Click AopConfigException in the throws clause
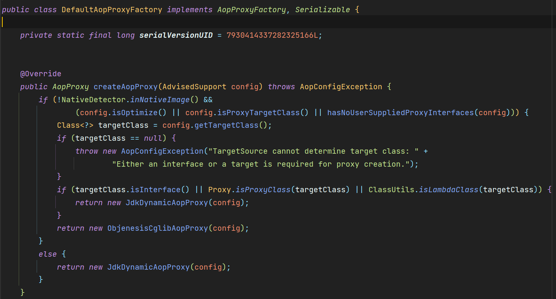The height and width of the screenshot is (299, 556). click(341, 87)
